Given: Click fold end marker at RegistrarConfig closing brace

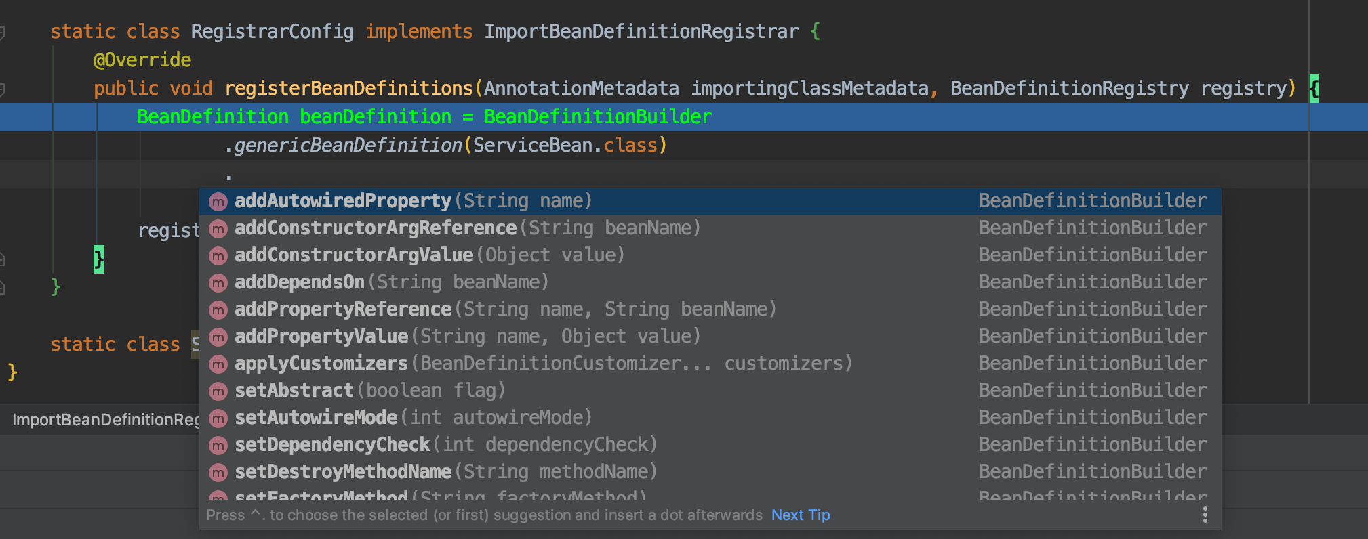Looking at the screenshot, I should [3, 288].
